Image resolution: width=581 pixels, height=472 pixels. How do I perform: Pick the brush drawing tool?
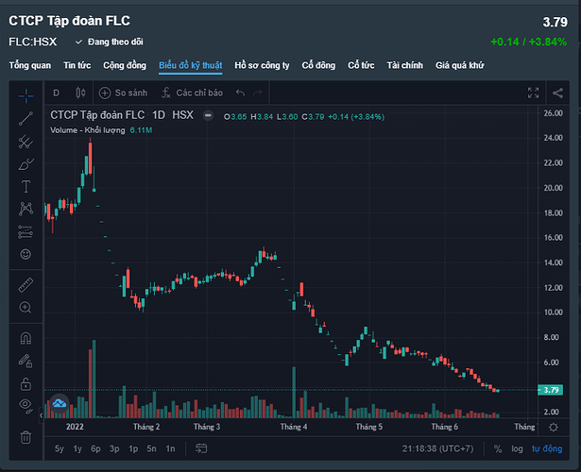point(26,163)
